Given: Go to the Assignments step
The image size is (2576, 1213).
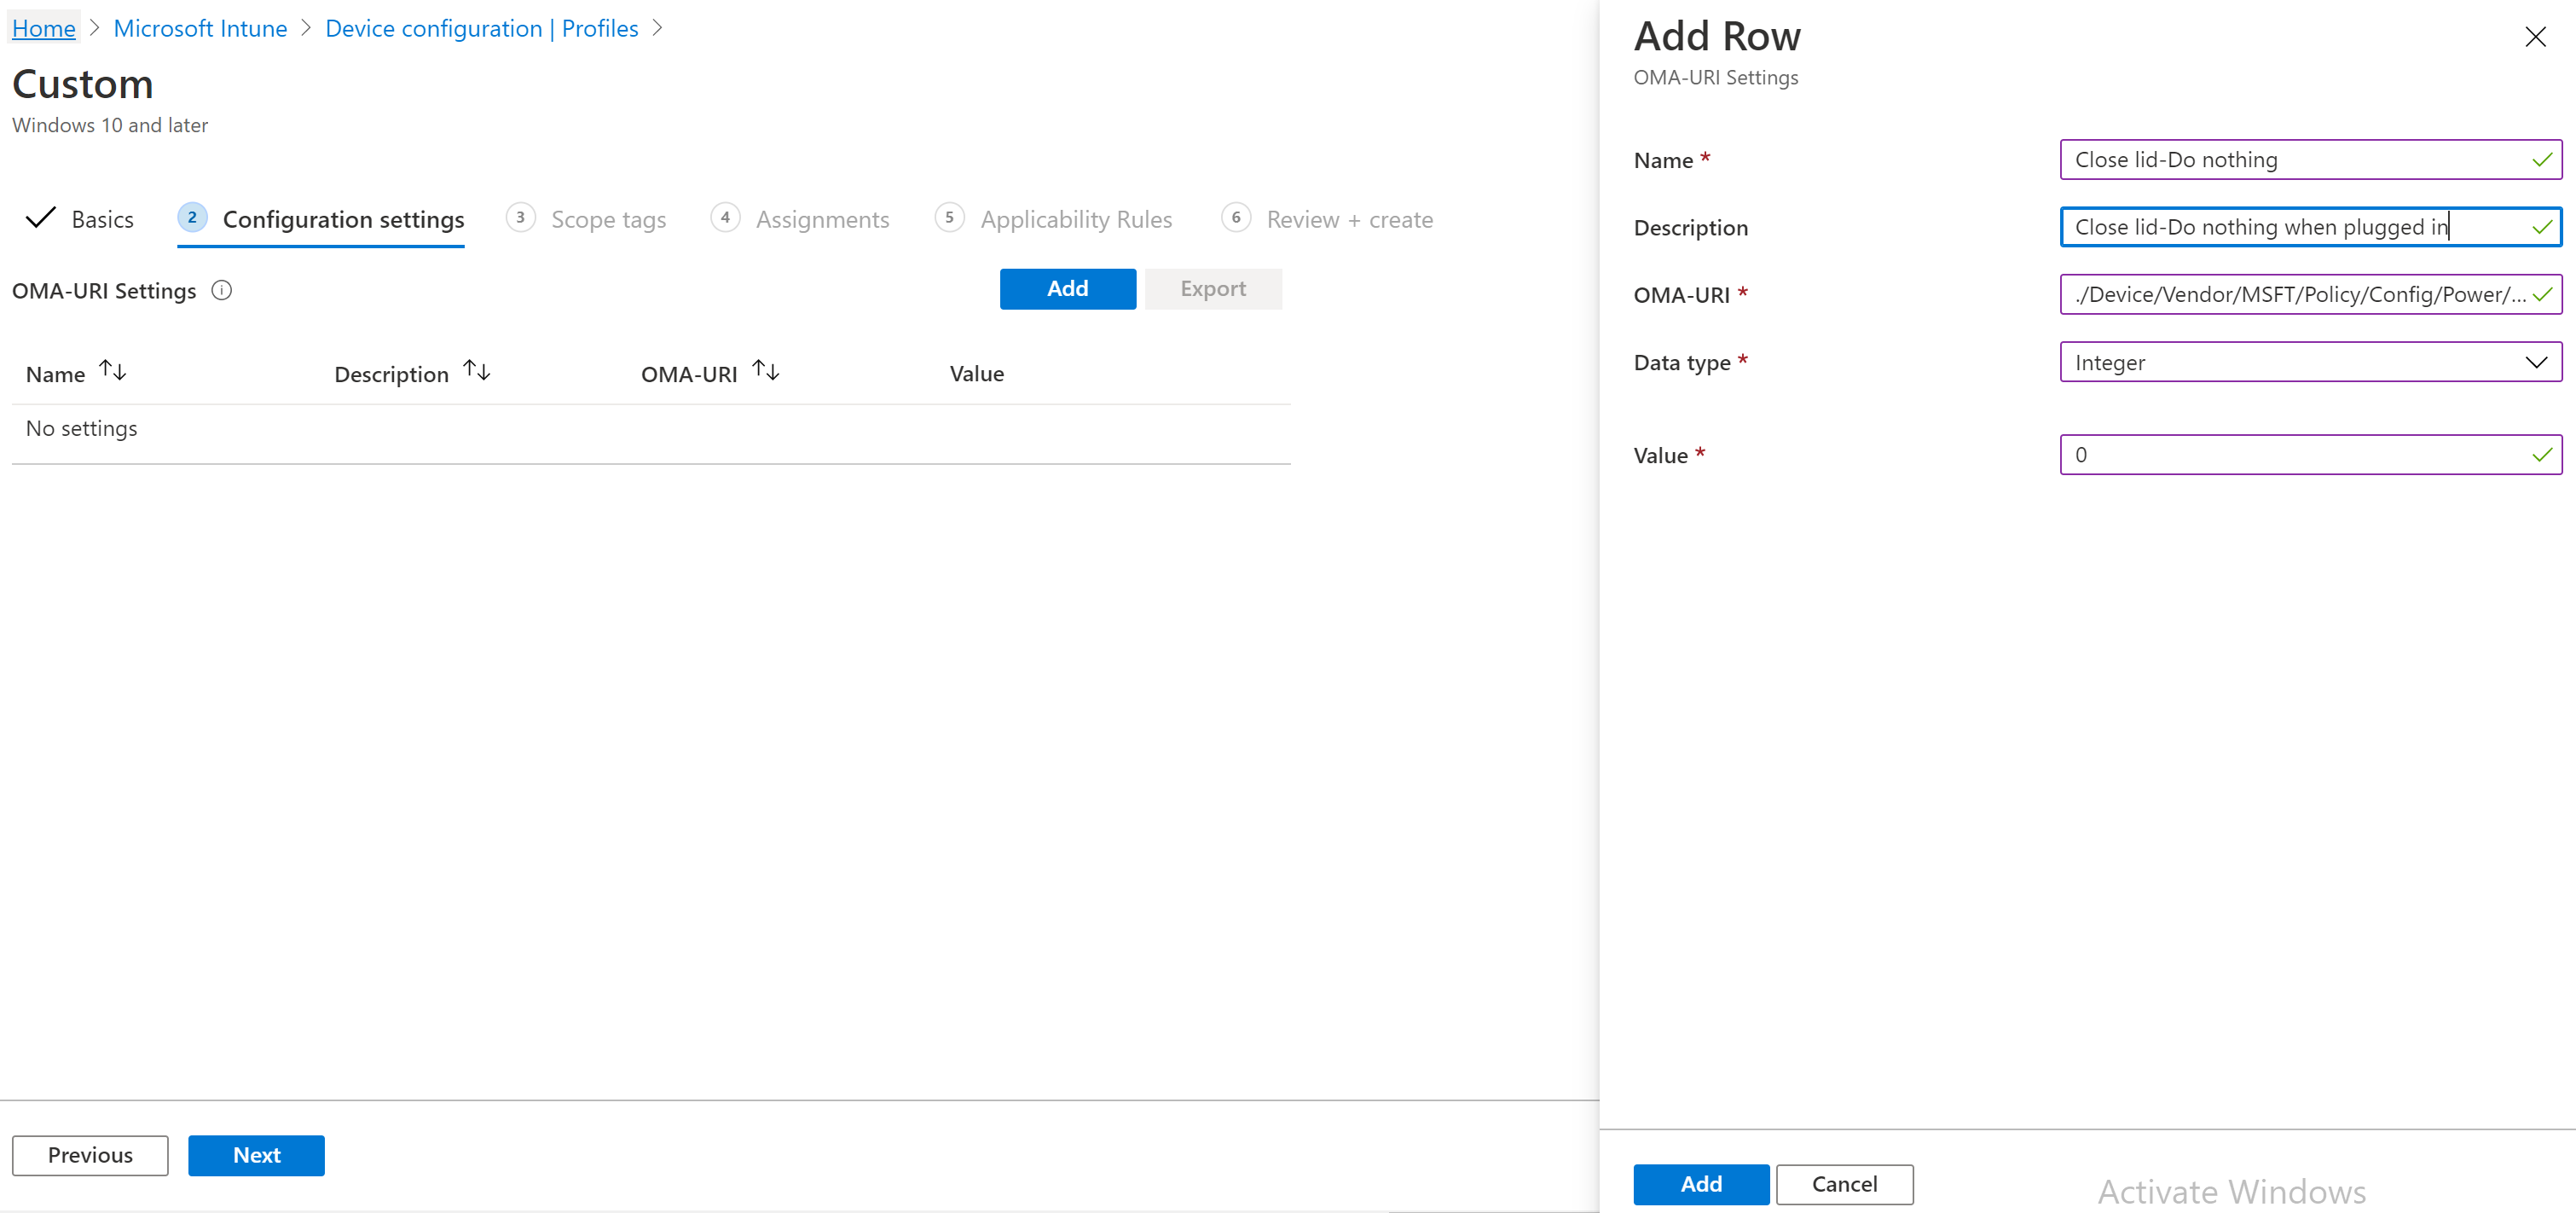Looking at the screenshot, I should 822,219.
